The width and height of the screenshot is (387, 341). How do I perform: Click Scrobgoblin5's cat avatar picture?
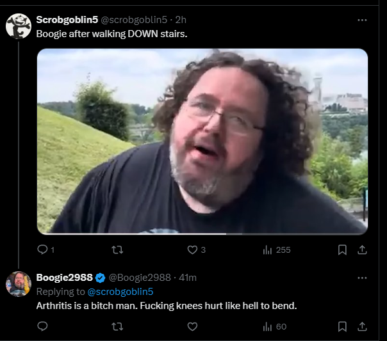point(19,26)
